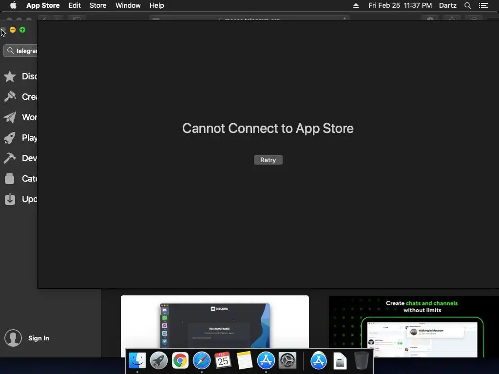Open the disk image file in the Dock
The image size is (499, 374).
click(340, 361)
